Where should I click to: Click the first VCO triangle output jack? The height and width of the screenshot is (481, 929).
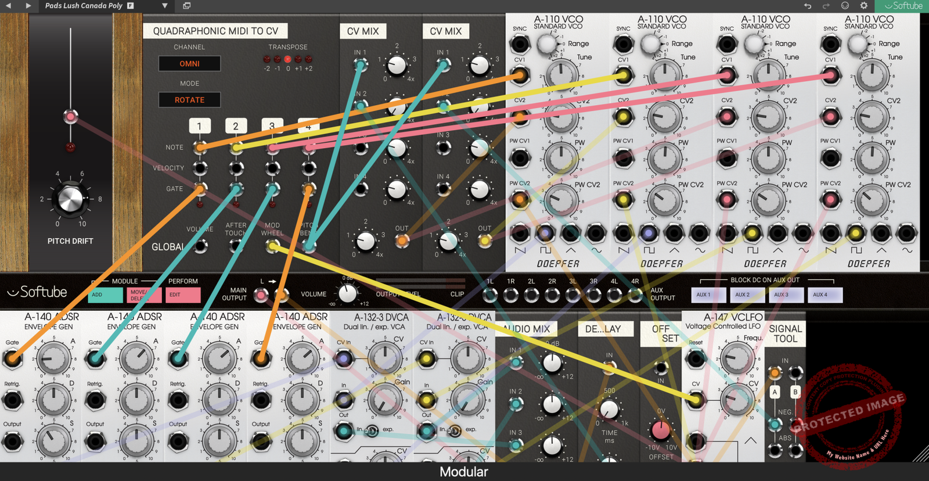[570, 233]
